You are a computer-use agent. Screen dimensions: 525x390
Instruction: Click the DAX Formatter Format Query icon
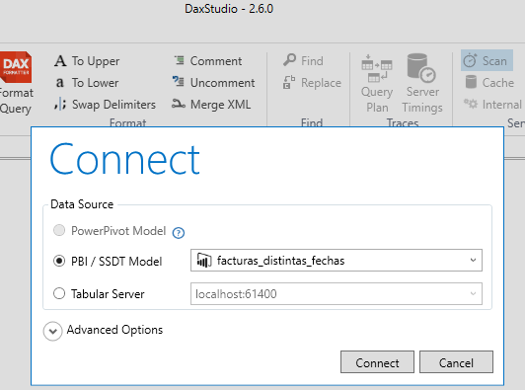click(16, 67)
